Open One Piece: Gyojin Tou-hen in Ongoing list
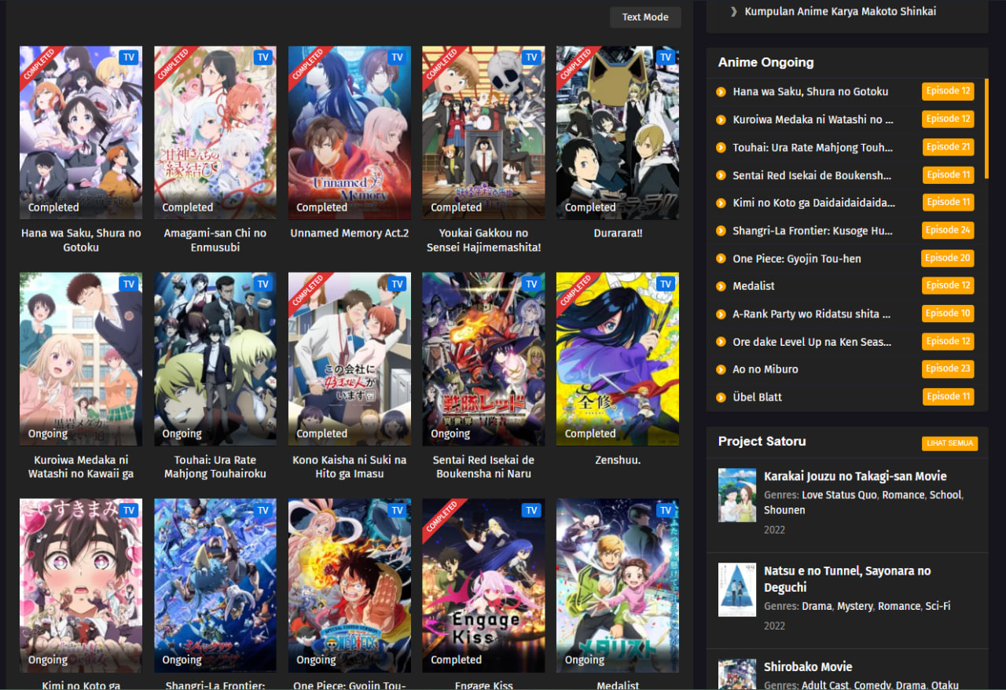Viewport: 1006px width, 690px height. (x=797, y=259)
